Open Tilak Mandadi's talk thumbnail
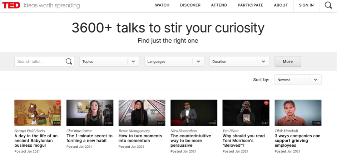Image resolution: width=337 pixels, height=157 pixels. 298,113
